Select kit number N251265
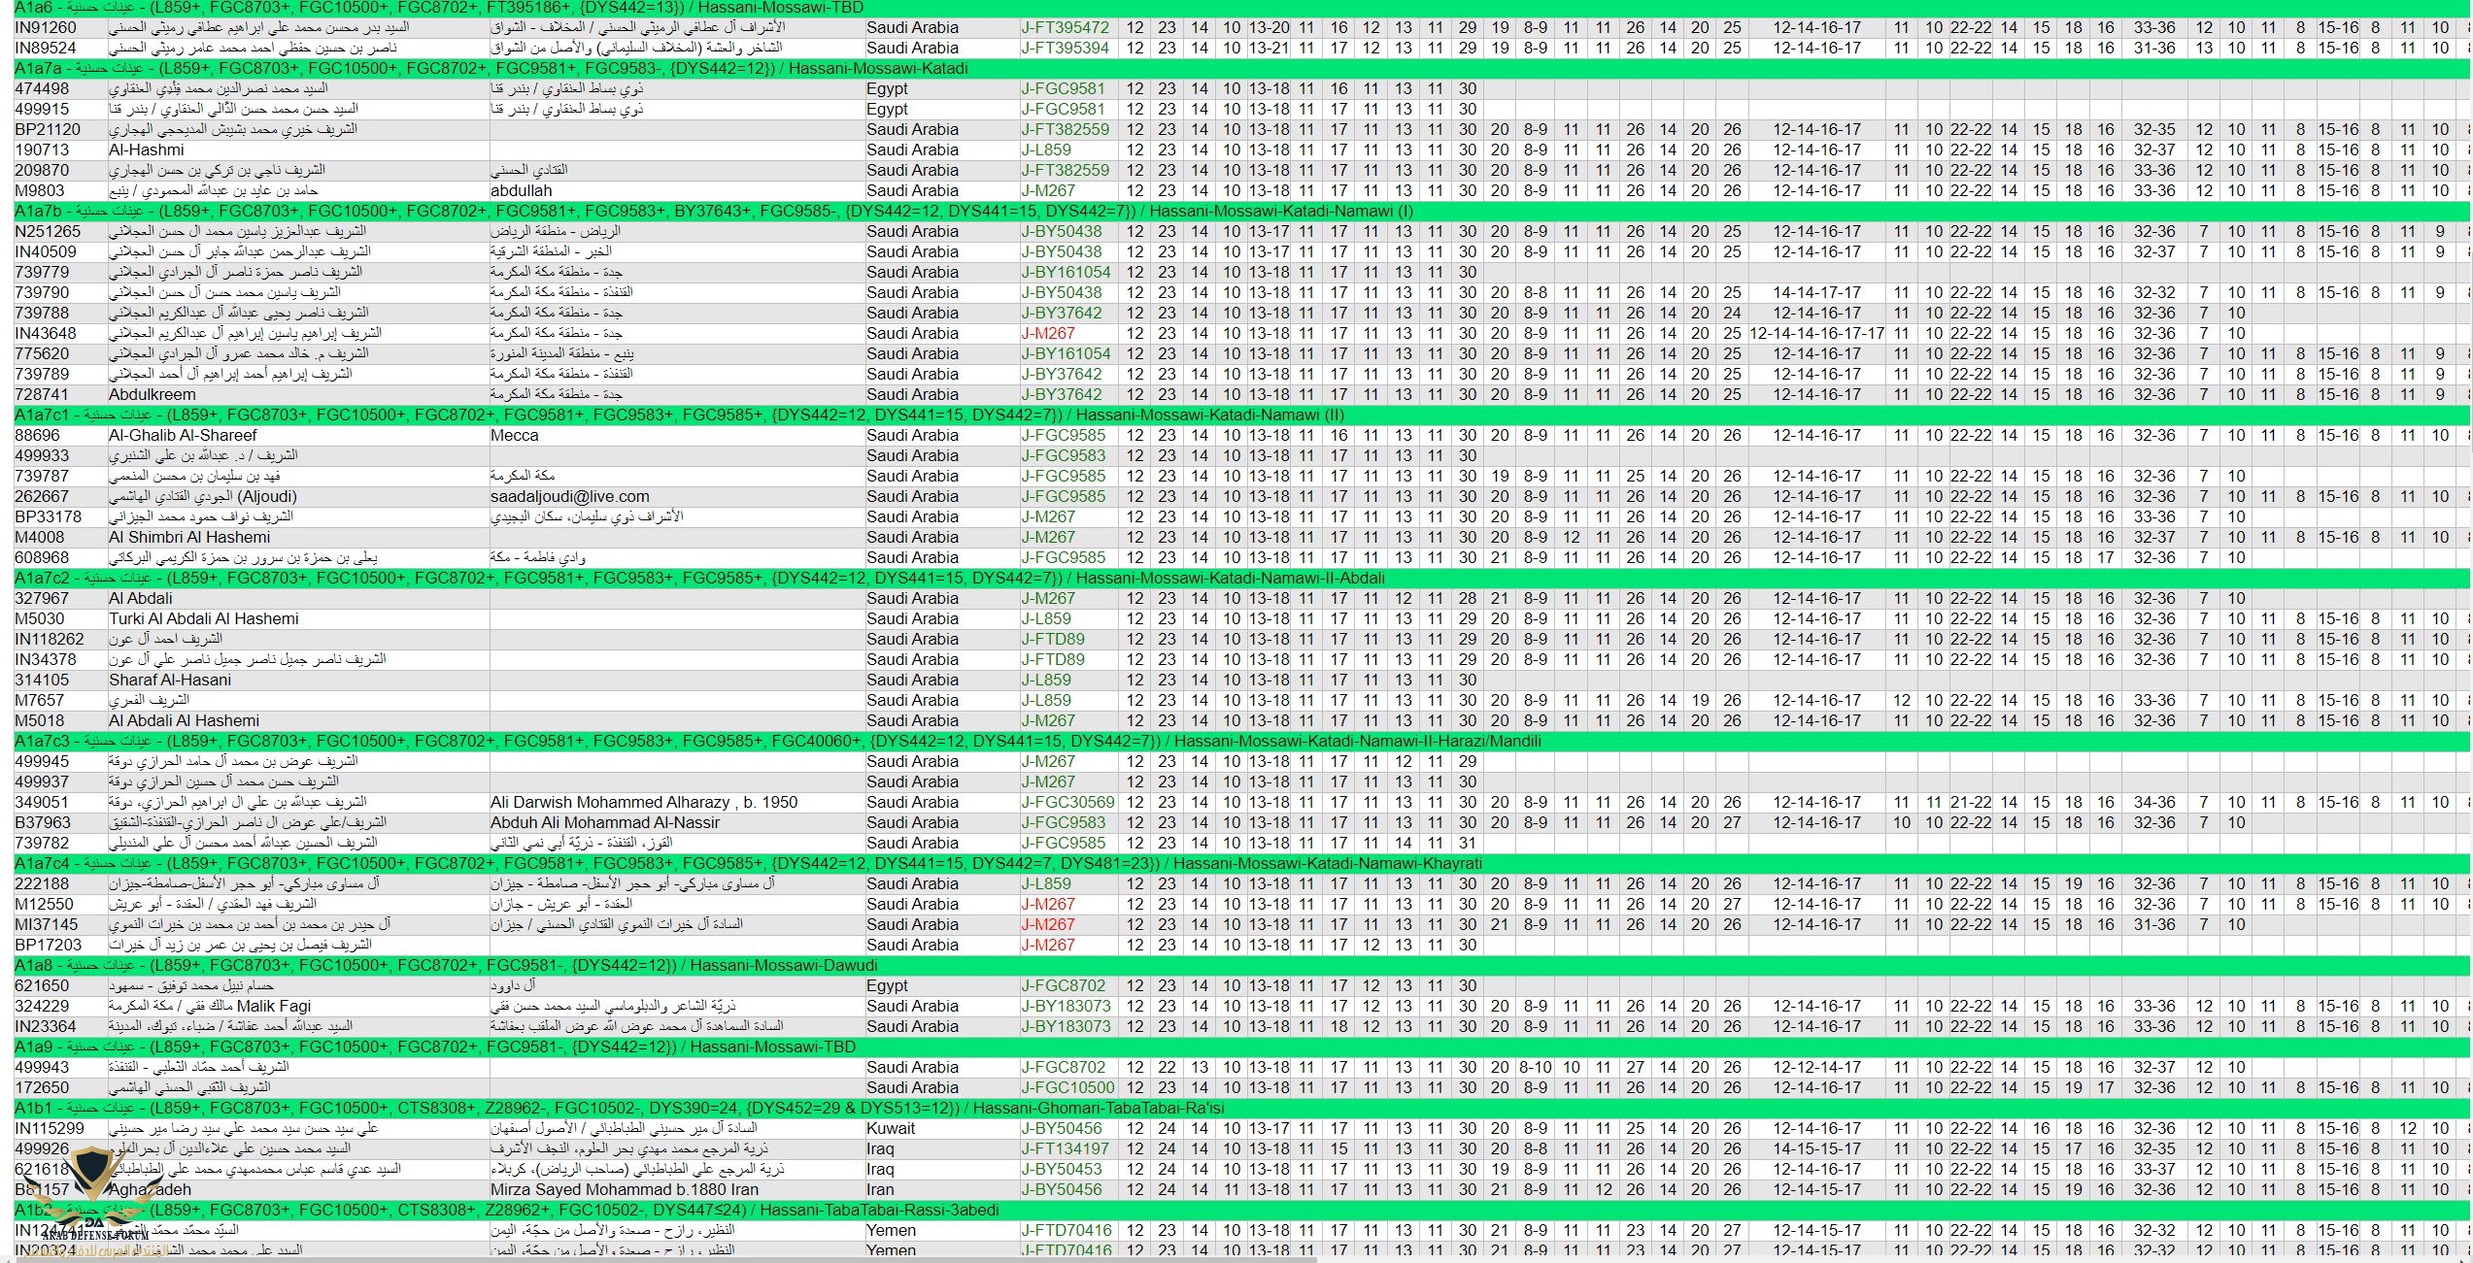2473x1263 pixels. point(48,231)
